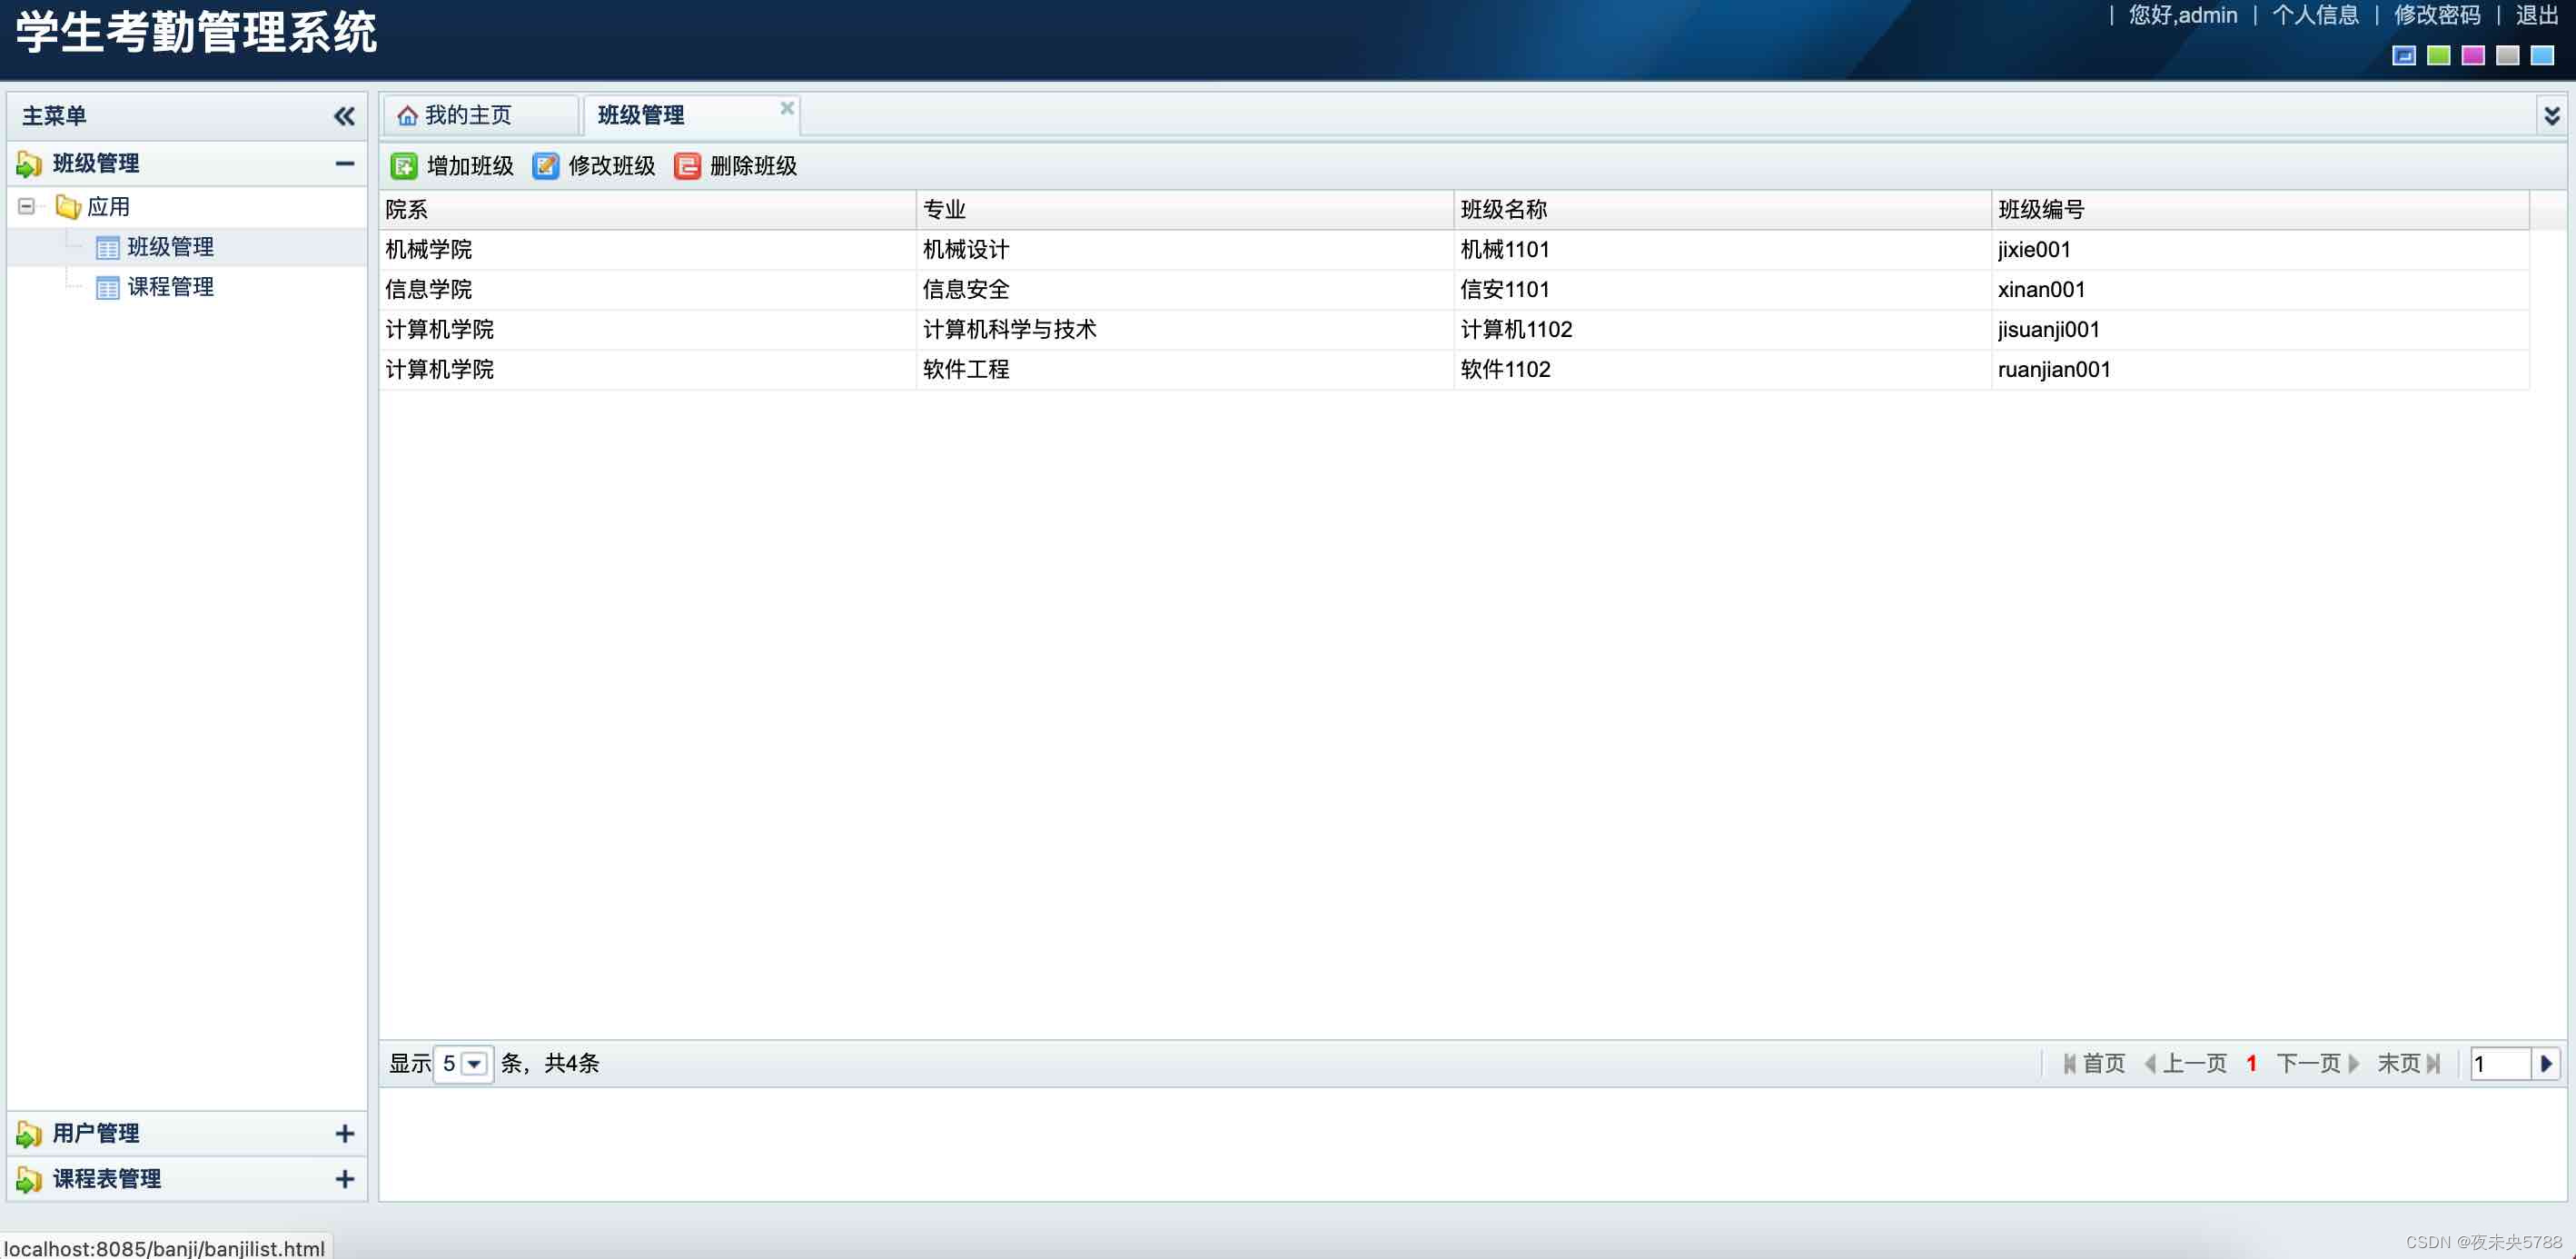Open 个人信息 link in header
Viewport: 2576px width, 1259px height.
pyautogui.click(x=2315, y=15)
